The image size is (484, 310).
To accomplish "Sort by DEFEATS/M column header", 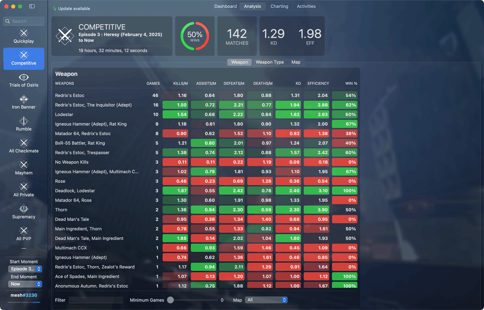I will pyautogui.click(x=234, y=84).
